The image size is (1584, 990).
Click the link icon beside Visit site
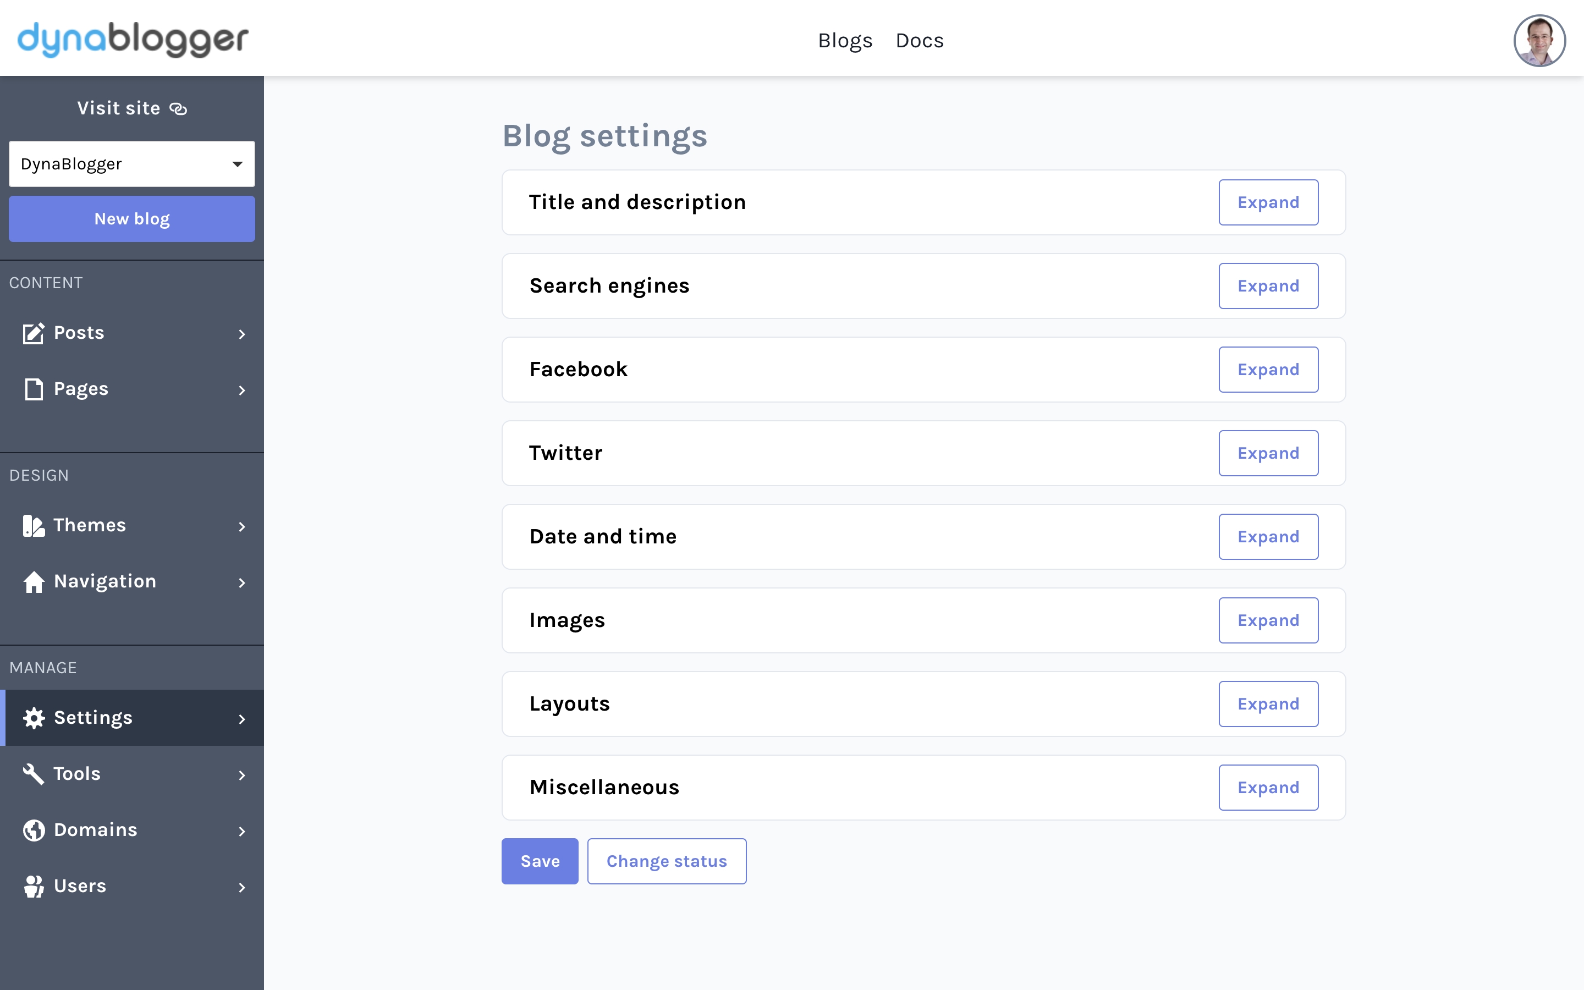tap(178, 109)
